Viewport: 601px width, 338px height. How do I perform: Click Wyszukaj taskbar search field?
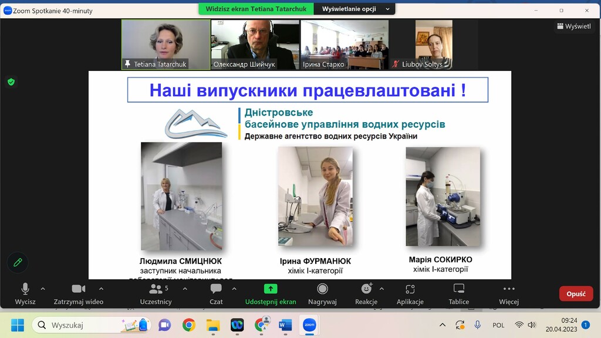[91, 325]
